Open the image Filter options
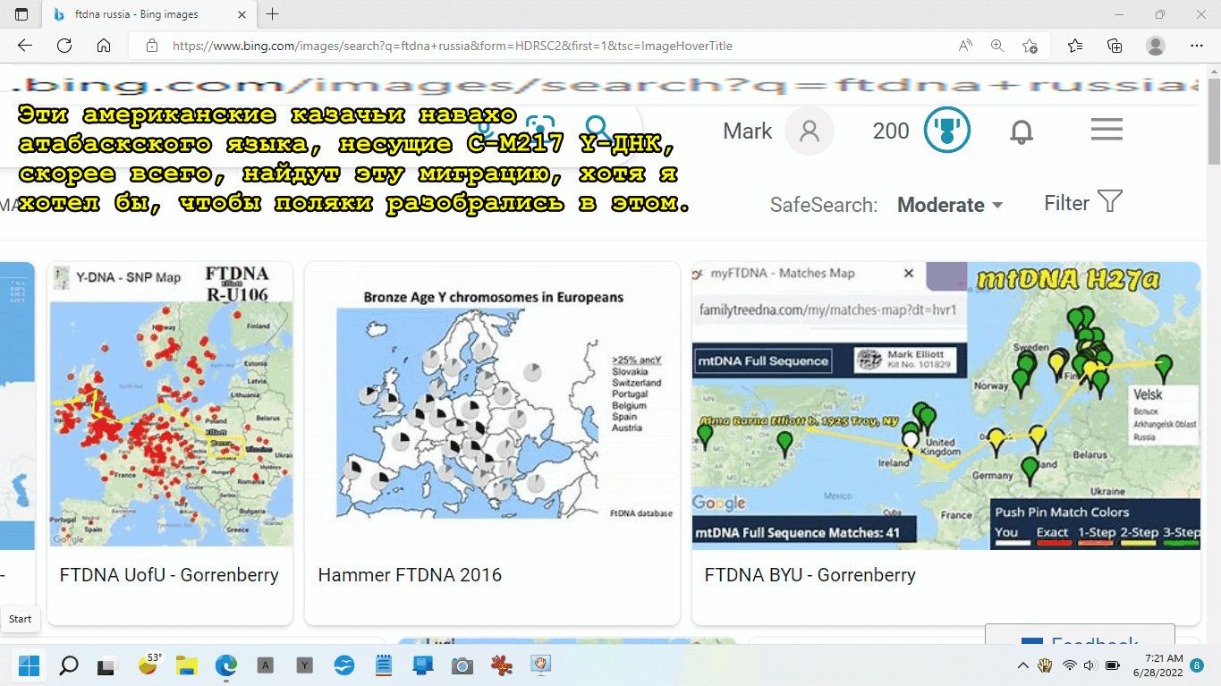Viewport: 1221px width, 686px height. click(x=1082, y=203)
